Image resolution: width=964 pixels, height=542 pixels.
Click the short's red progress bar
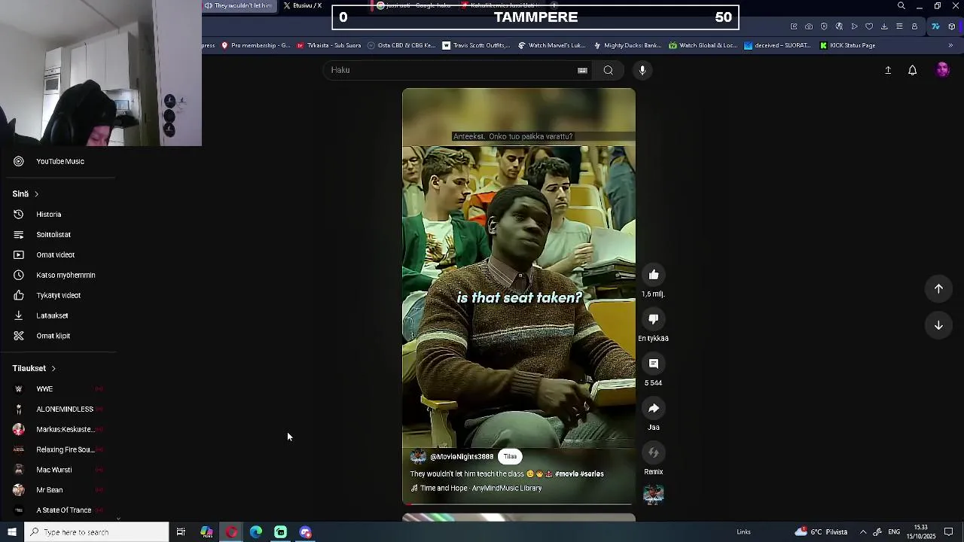pyautogui.click(x=519, y=504)
